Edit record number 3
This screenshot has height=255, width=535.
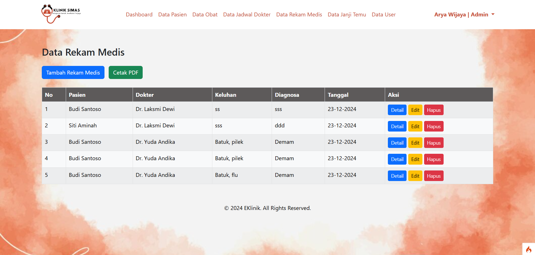415,143
